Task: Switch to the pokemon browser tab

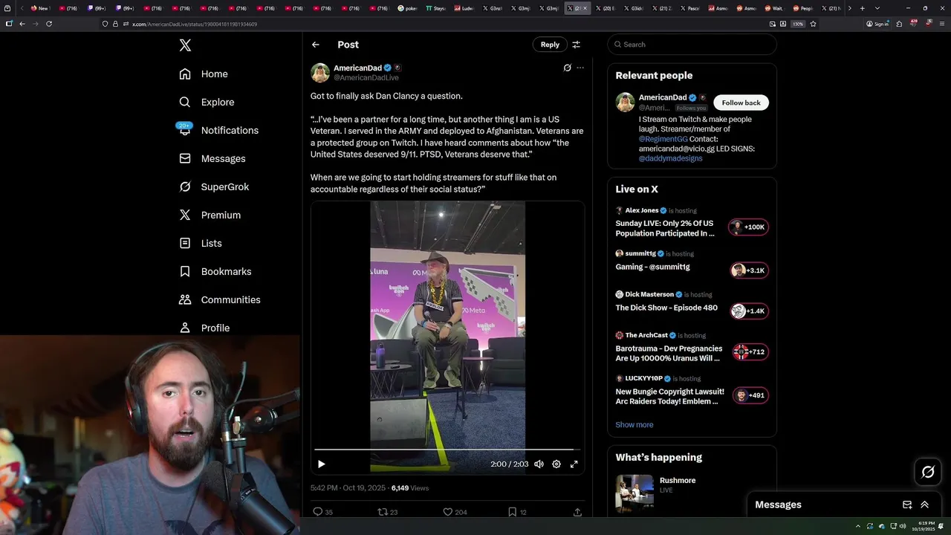Action: point(408,8)
